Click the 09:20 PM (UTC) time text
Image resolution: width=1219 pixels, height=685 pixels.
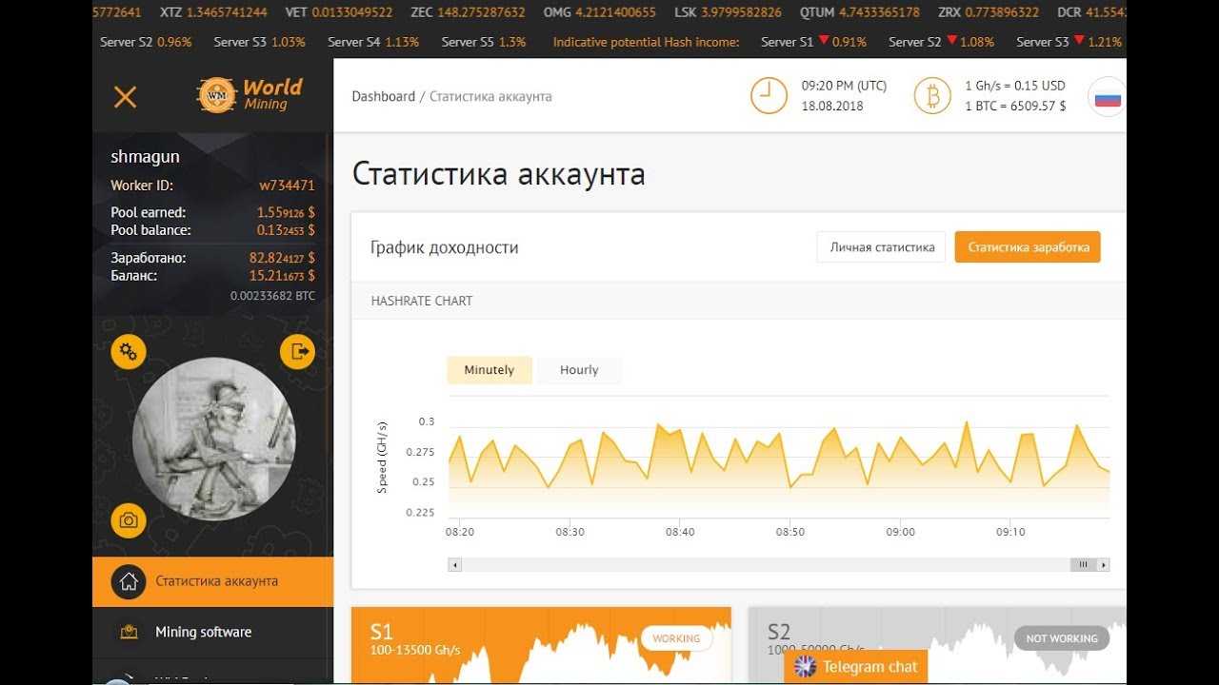844,86
